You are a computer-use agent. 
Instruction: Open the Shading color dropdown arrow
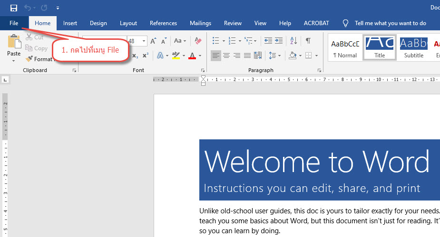tap(300, 55)
